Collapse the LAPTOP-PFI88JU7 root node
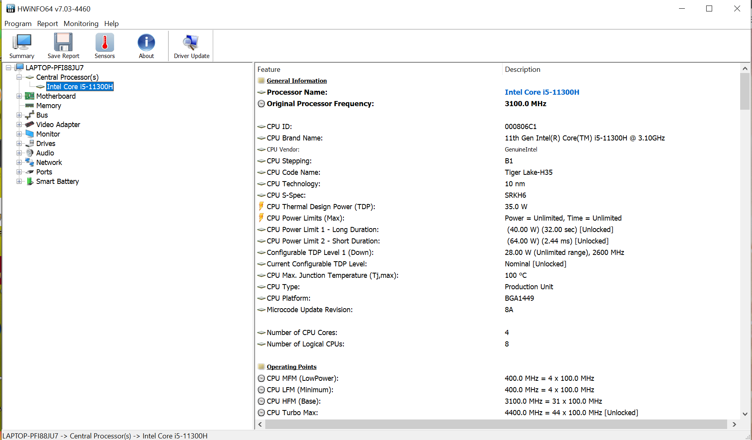This screenshot has height=440, width=752. tap(8, 68)
